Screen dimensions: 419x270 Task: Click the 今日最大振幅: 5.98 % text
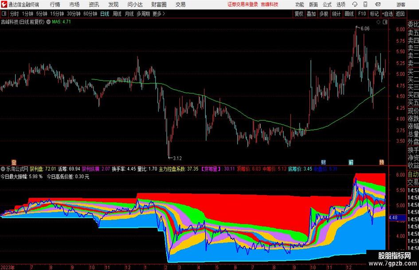[x=21, y=177]
